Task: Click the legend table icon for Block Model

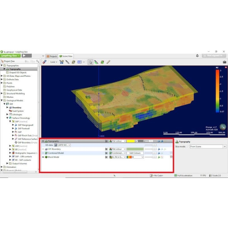Action: (171, 157)
